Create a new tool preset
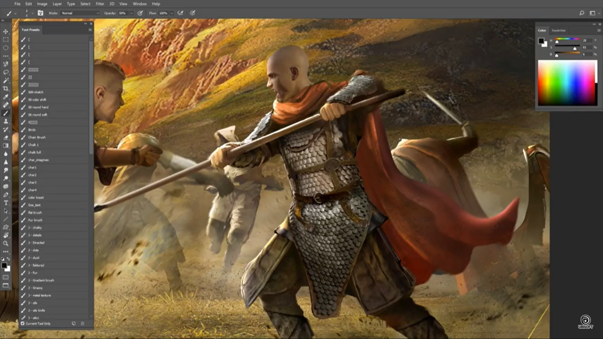 [73, 323]
